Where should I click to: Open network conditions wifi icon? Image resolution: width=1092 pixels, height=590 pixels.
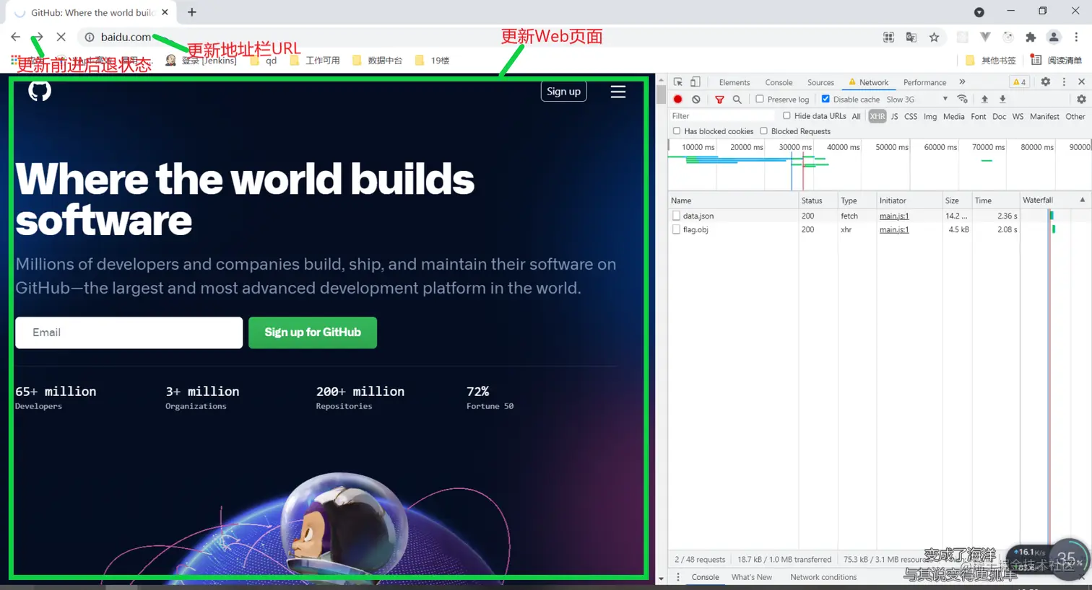click(x=962, y=100)
